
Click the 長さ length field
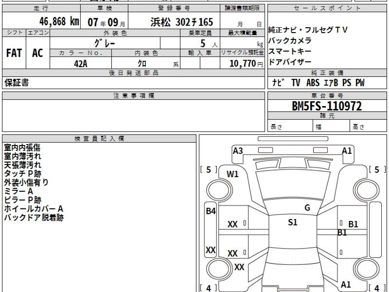(291, 126)
